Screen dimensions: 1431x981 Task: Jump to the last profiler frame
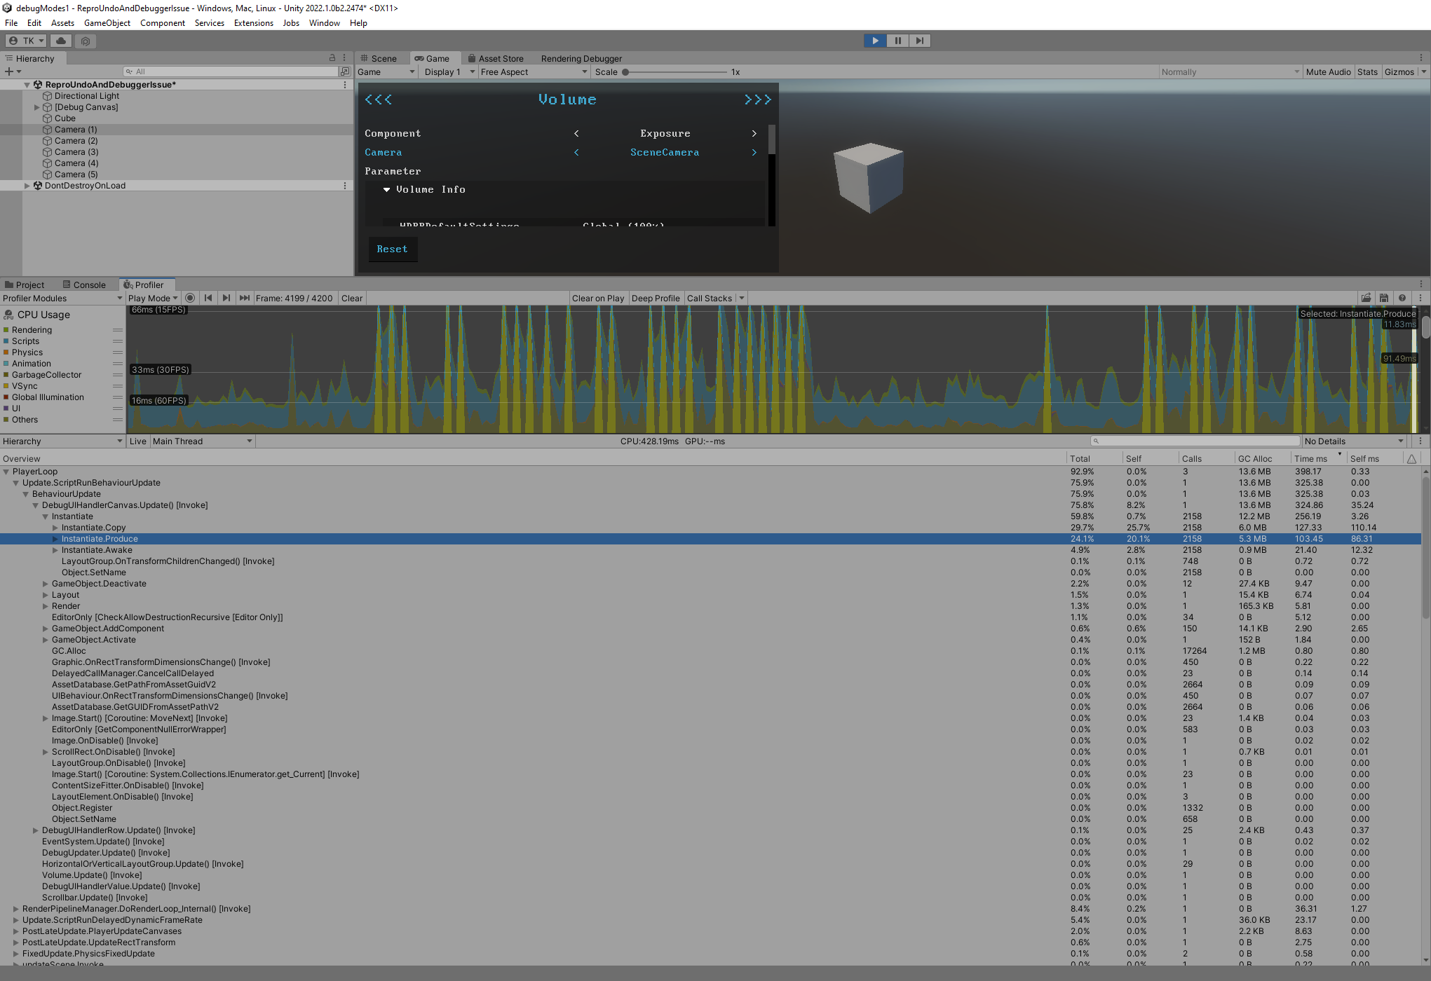click(244, 298)
